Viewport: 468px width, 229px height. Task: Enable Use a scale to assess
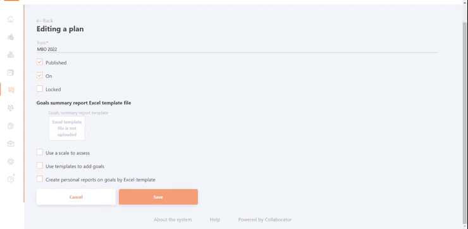pyautogui.click(x=40, y=152)
